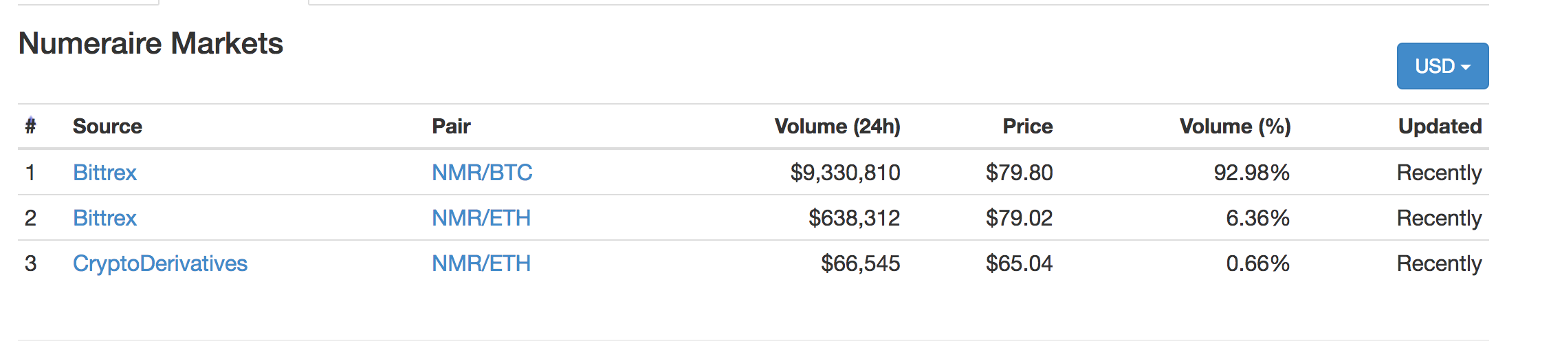Open the USD currency dropdown
This screenshot has width=1551, height=348.
coord(1442,66)
